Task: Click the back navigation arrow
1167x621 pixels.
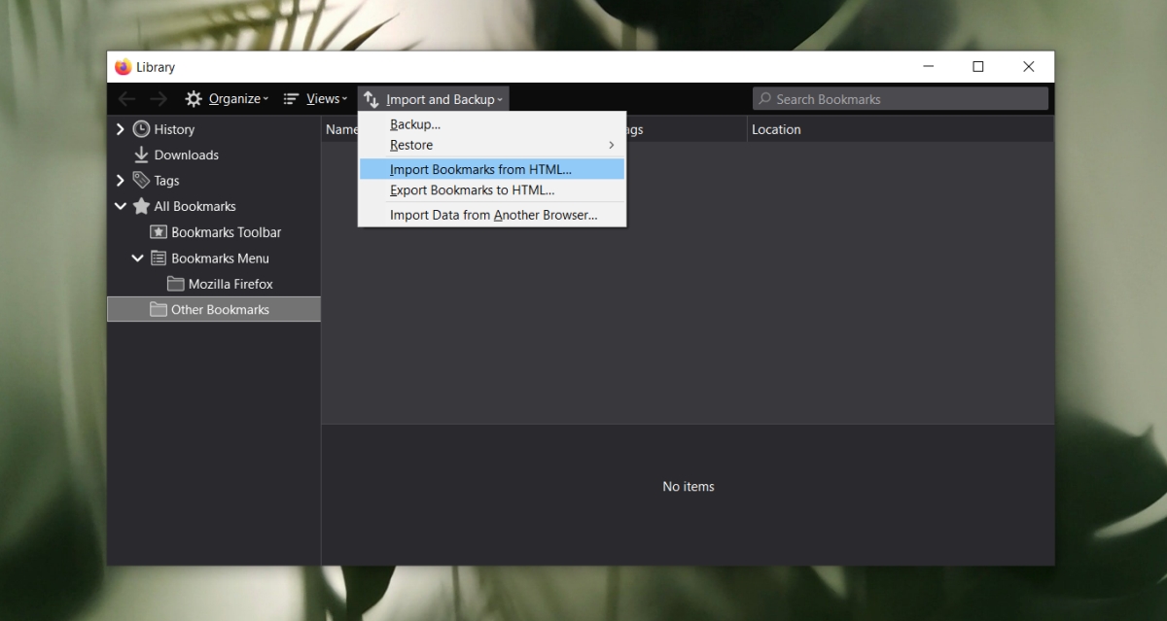Action: coord(126,98)
